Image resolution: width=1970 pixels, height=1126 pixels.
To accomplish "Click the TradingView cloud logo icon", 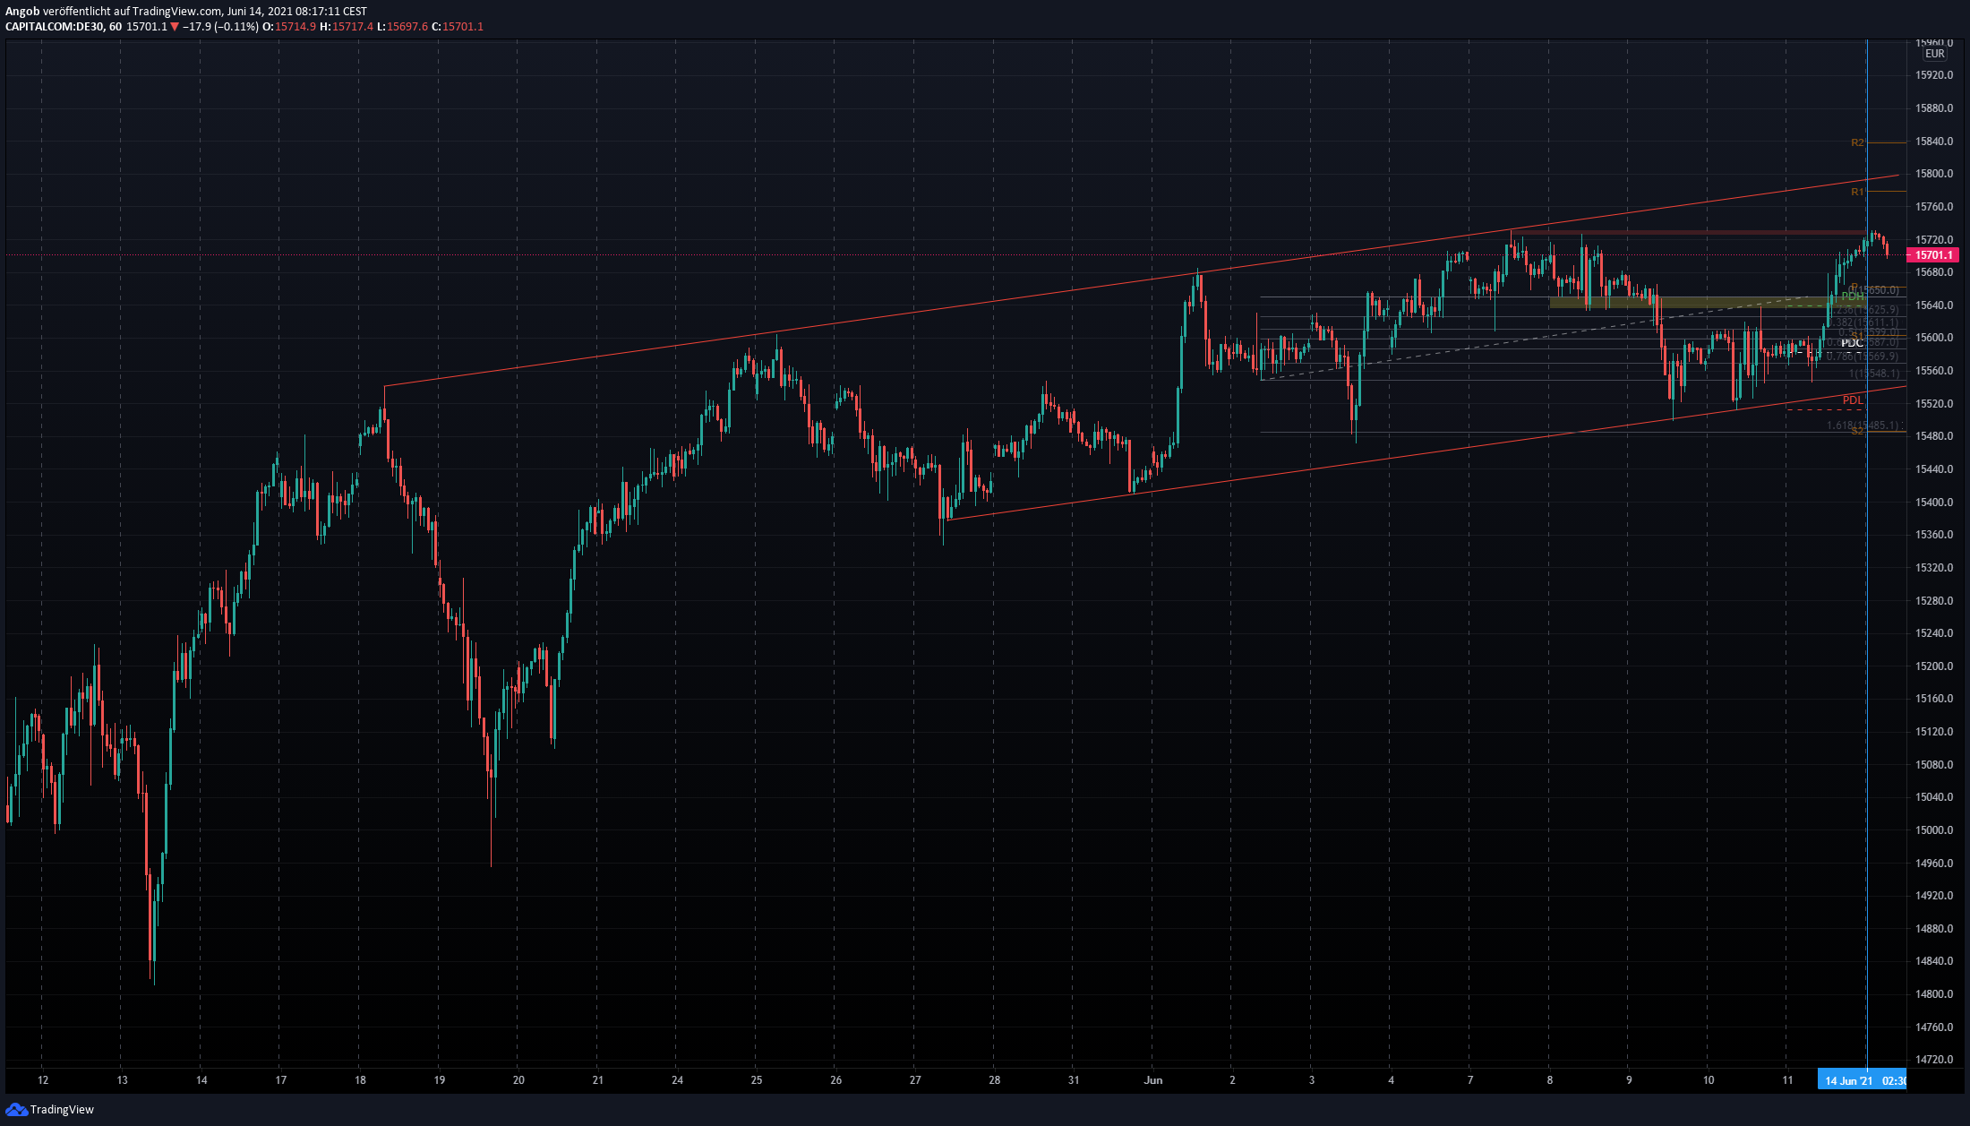I will click(x=16, y=1109).
